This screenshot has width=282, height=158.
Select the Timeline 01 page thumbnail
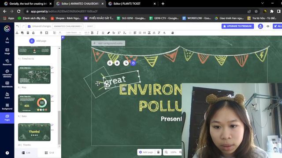(x=34, y=51)
